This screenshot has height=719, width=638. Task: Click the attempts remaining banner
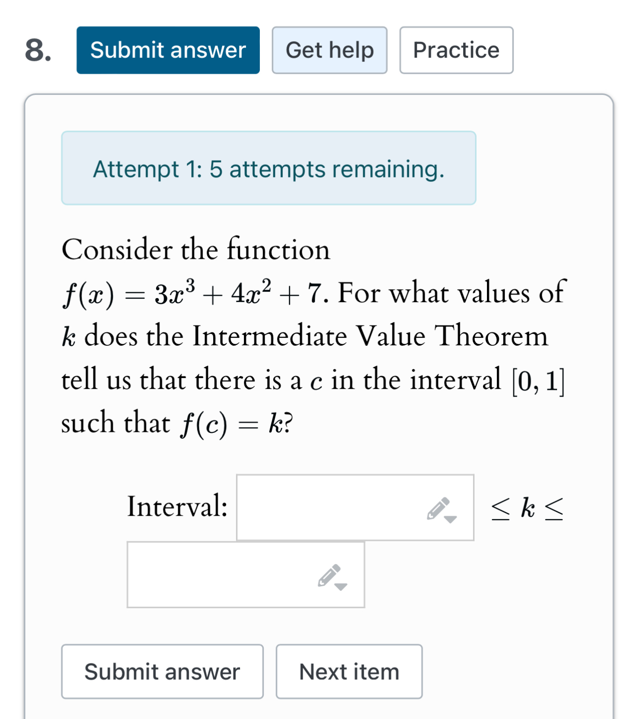point(268,168)
